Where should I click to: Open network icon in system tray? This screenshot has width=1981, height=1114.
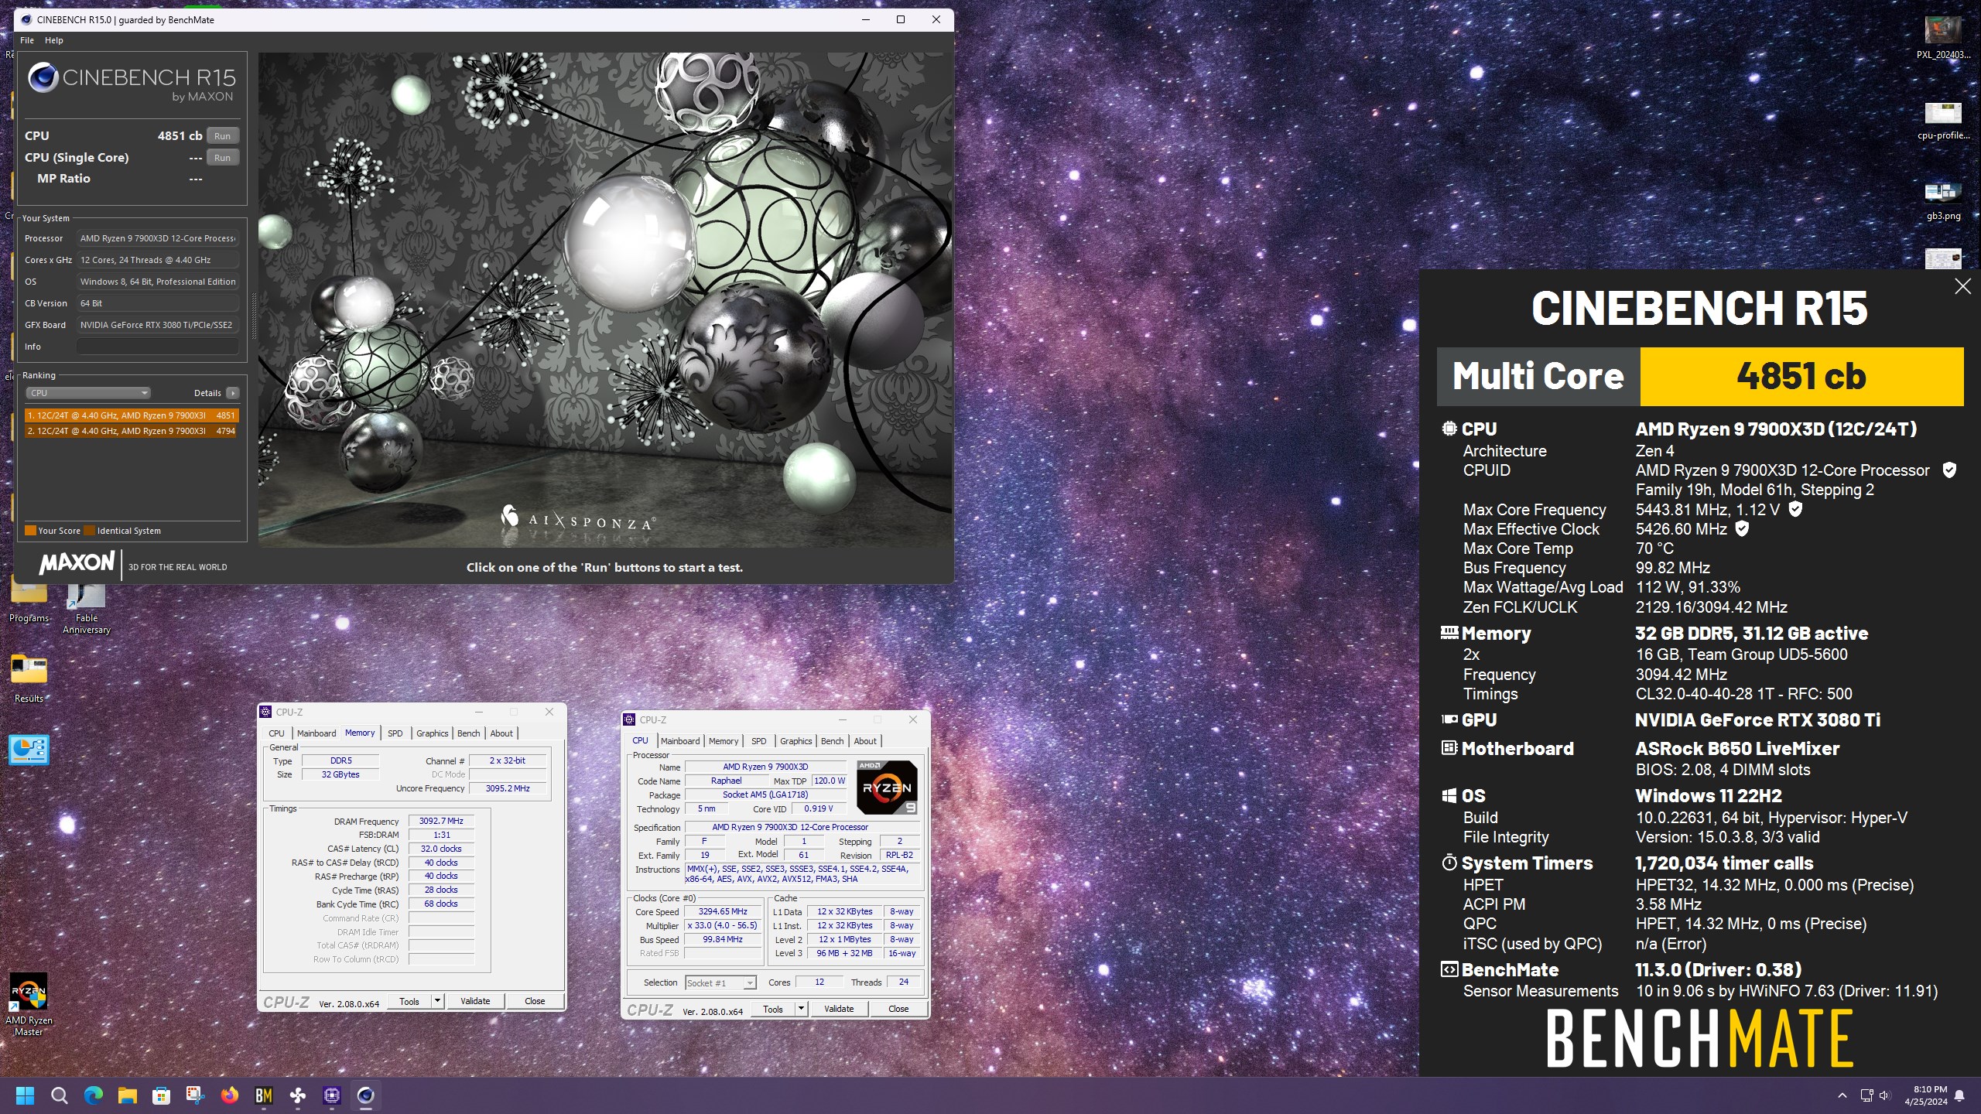(1866, 1095)
